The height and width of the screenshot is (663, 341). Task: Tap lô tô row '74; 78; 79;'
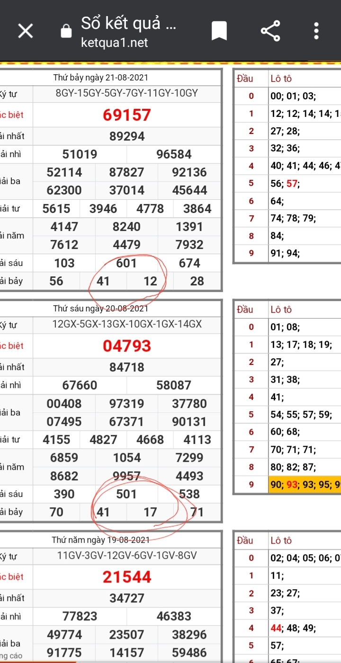point(293,218)
